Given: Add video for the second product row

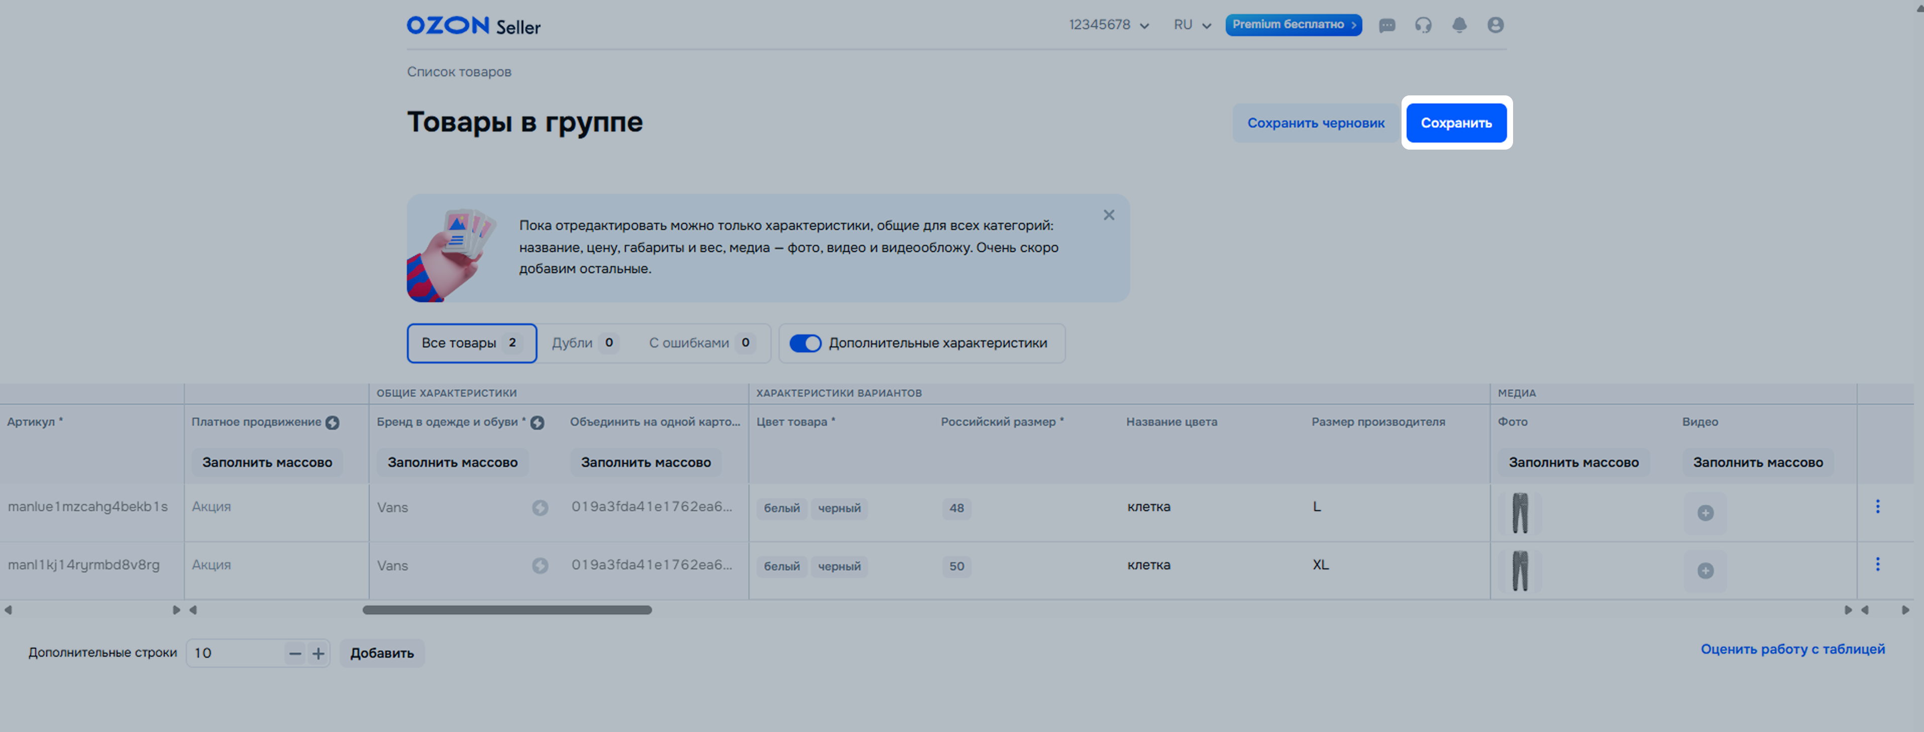Looking at the screenshot, I should point(1705,571).
